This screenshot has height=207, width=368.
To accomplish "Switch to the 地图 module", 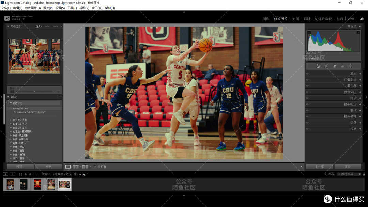I will [295, 19].
